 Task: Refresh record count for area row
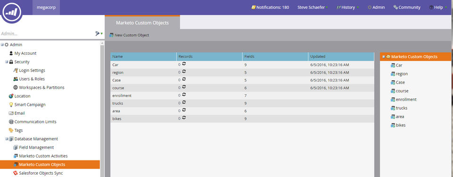pyautogui.click(x=184, y=110)
